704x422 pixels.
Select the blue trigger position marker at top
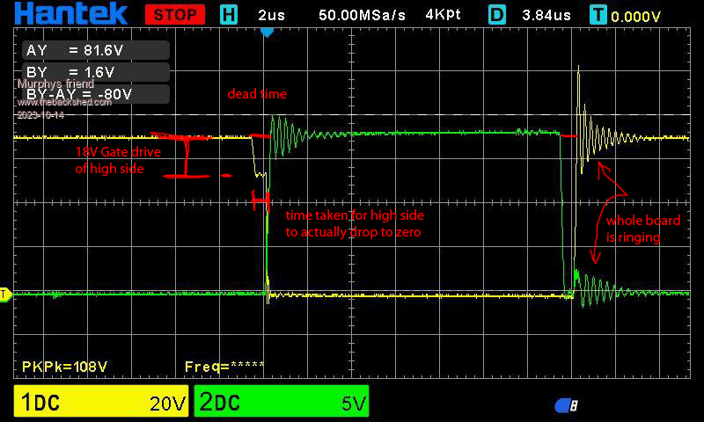coord(268,32)
